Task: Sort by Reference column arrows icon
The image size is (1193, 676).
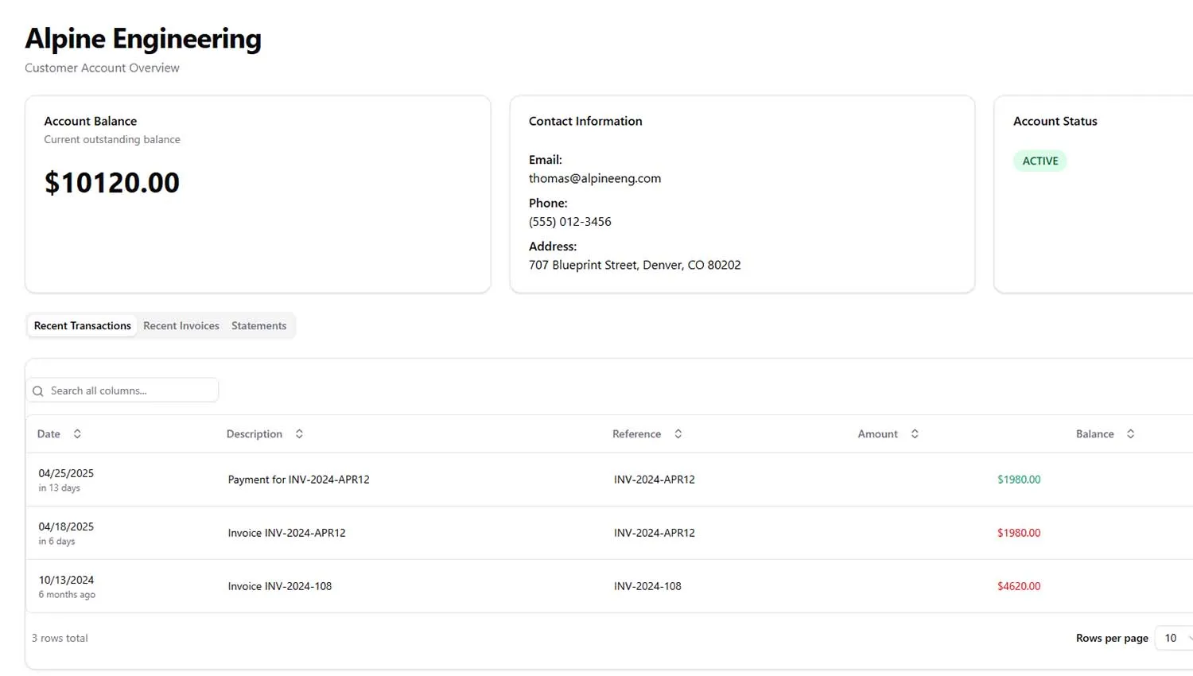Action: tap(678, 433)
